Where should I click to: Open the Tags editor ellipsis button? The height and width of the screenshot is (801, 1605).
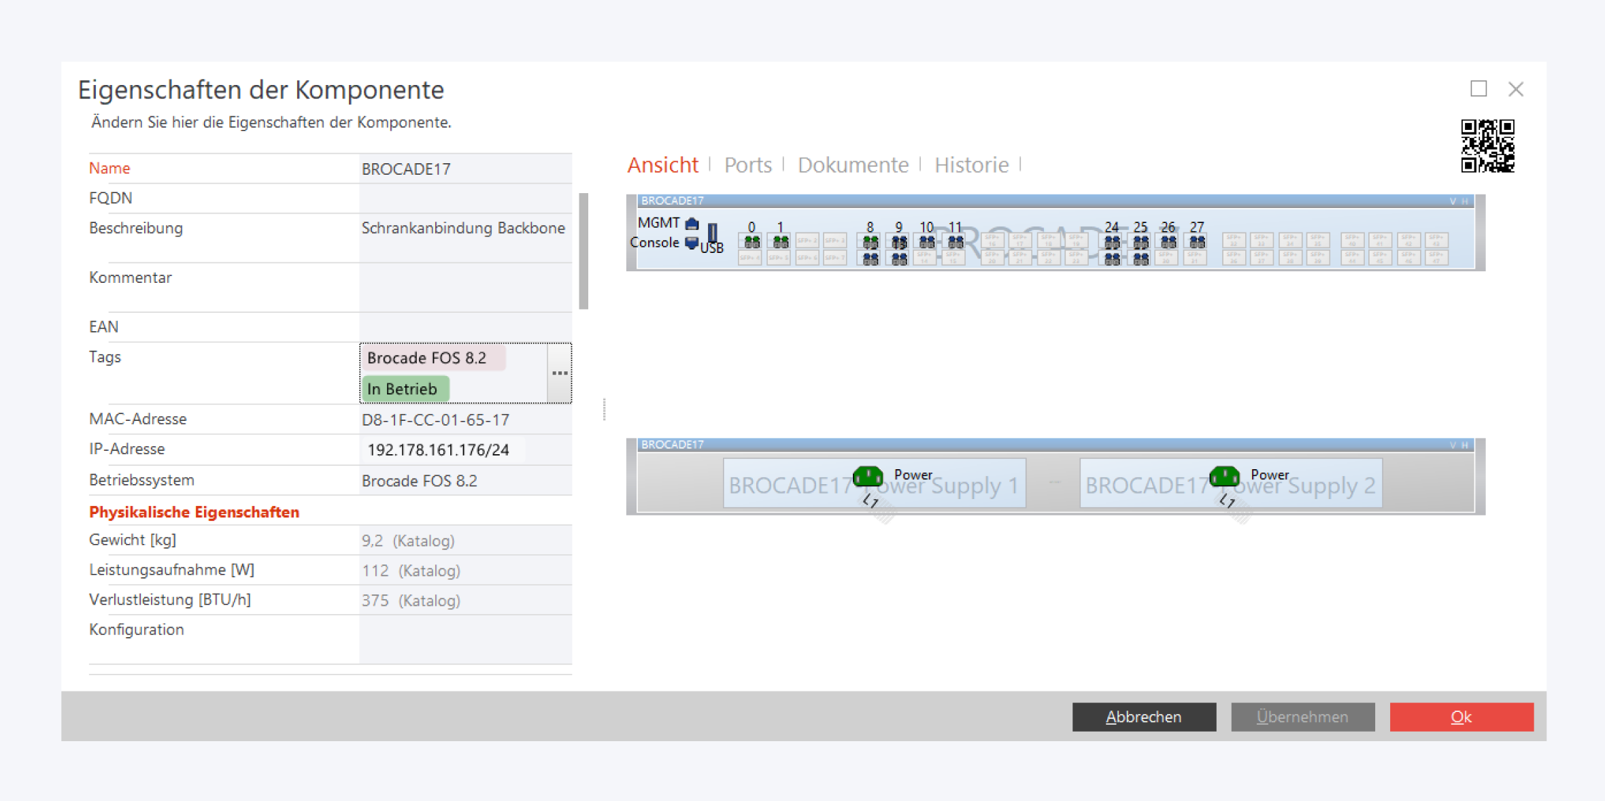pyautogui.click(x=559, y=373)
